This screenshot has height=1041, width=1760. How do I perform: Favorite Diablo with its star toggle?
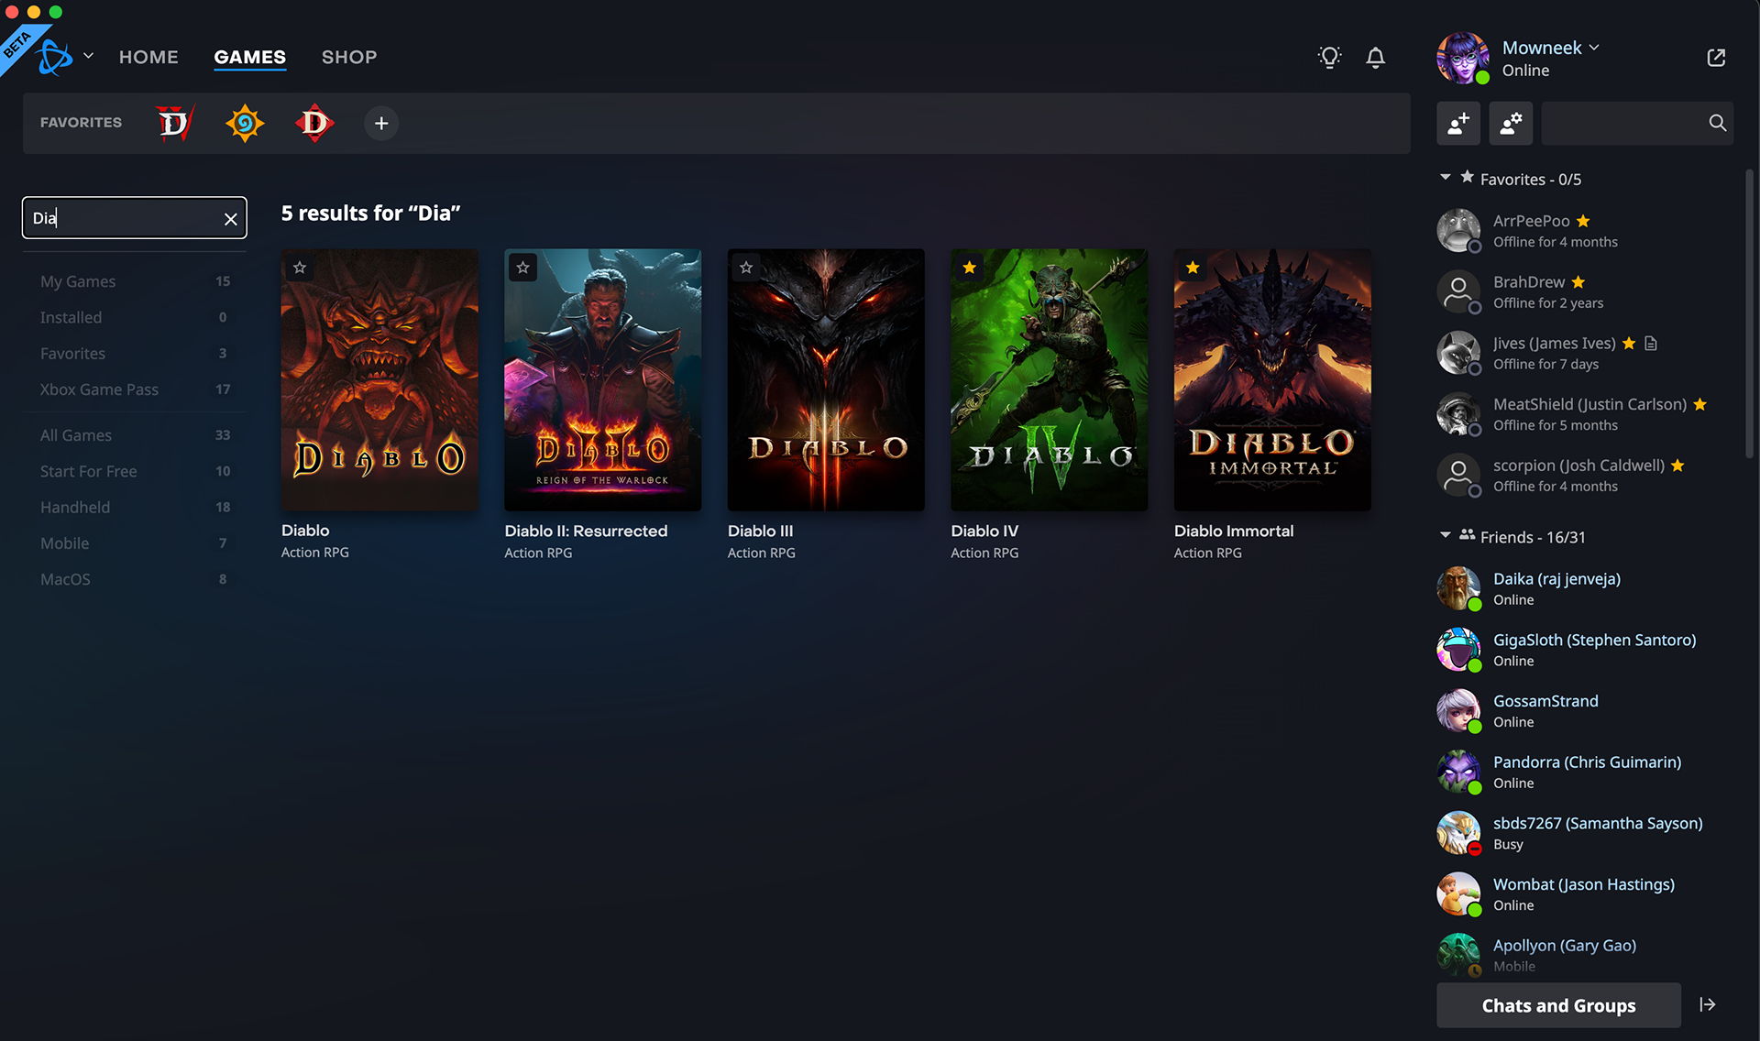click(300, 268)
